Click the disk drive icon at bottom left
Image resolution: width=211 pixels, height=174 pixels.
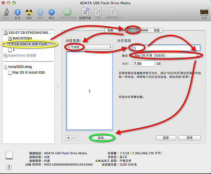point(9,155)
